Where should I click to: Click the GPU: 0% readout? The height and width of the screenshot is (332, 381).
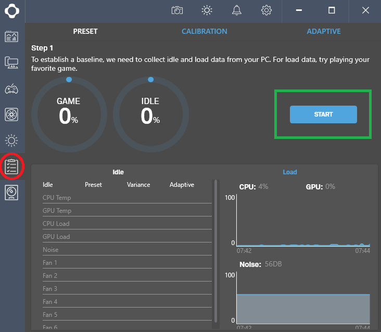pyautogui.click(x=321, y=187)
